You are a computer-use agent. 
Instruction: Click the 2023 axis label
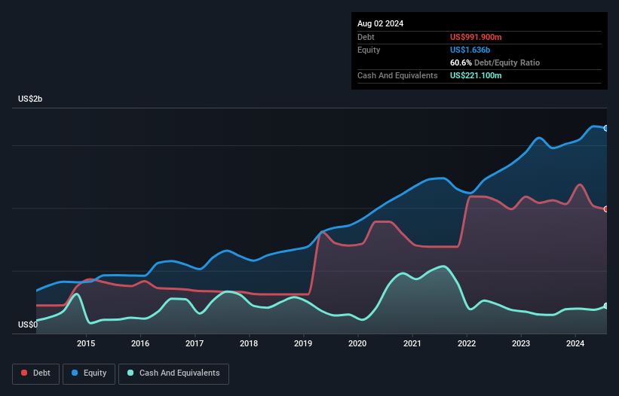[521, 343]
